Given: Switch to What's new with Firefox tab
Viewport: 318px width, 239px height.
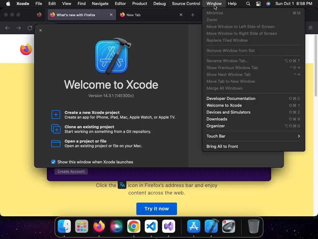Looking at the screenshot, I should pyautogui.click(x=82, y=15).
